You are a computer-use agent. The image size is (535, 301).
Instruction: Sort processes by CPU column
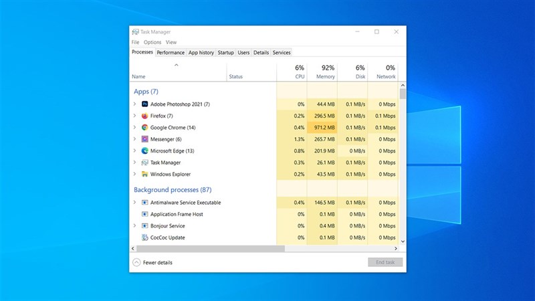(x=292, y=72)
